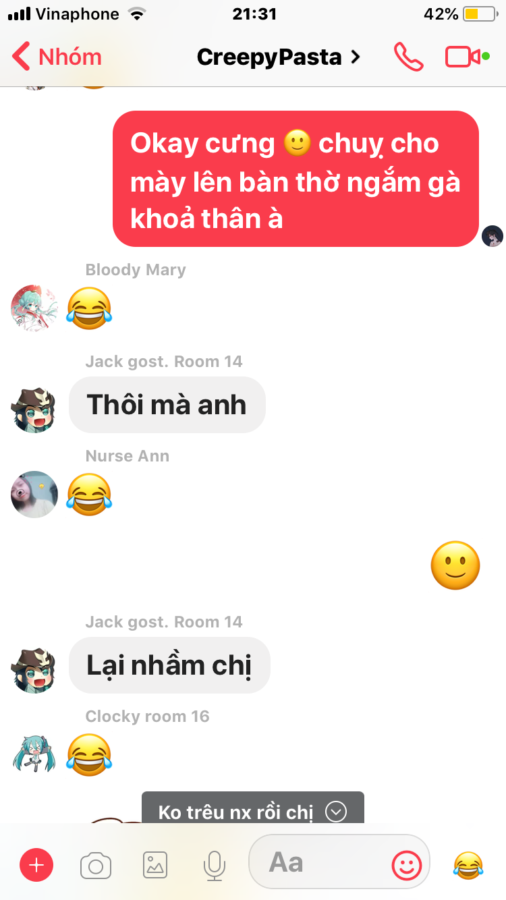
Task: Go back to Nhóm list
Action: click(x=57, y=57)
